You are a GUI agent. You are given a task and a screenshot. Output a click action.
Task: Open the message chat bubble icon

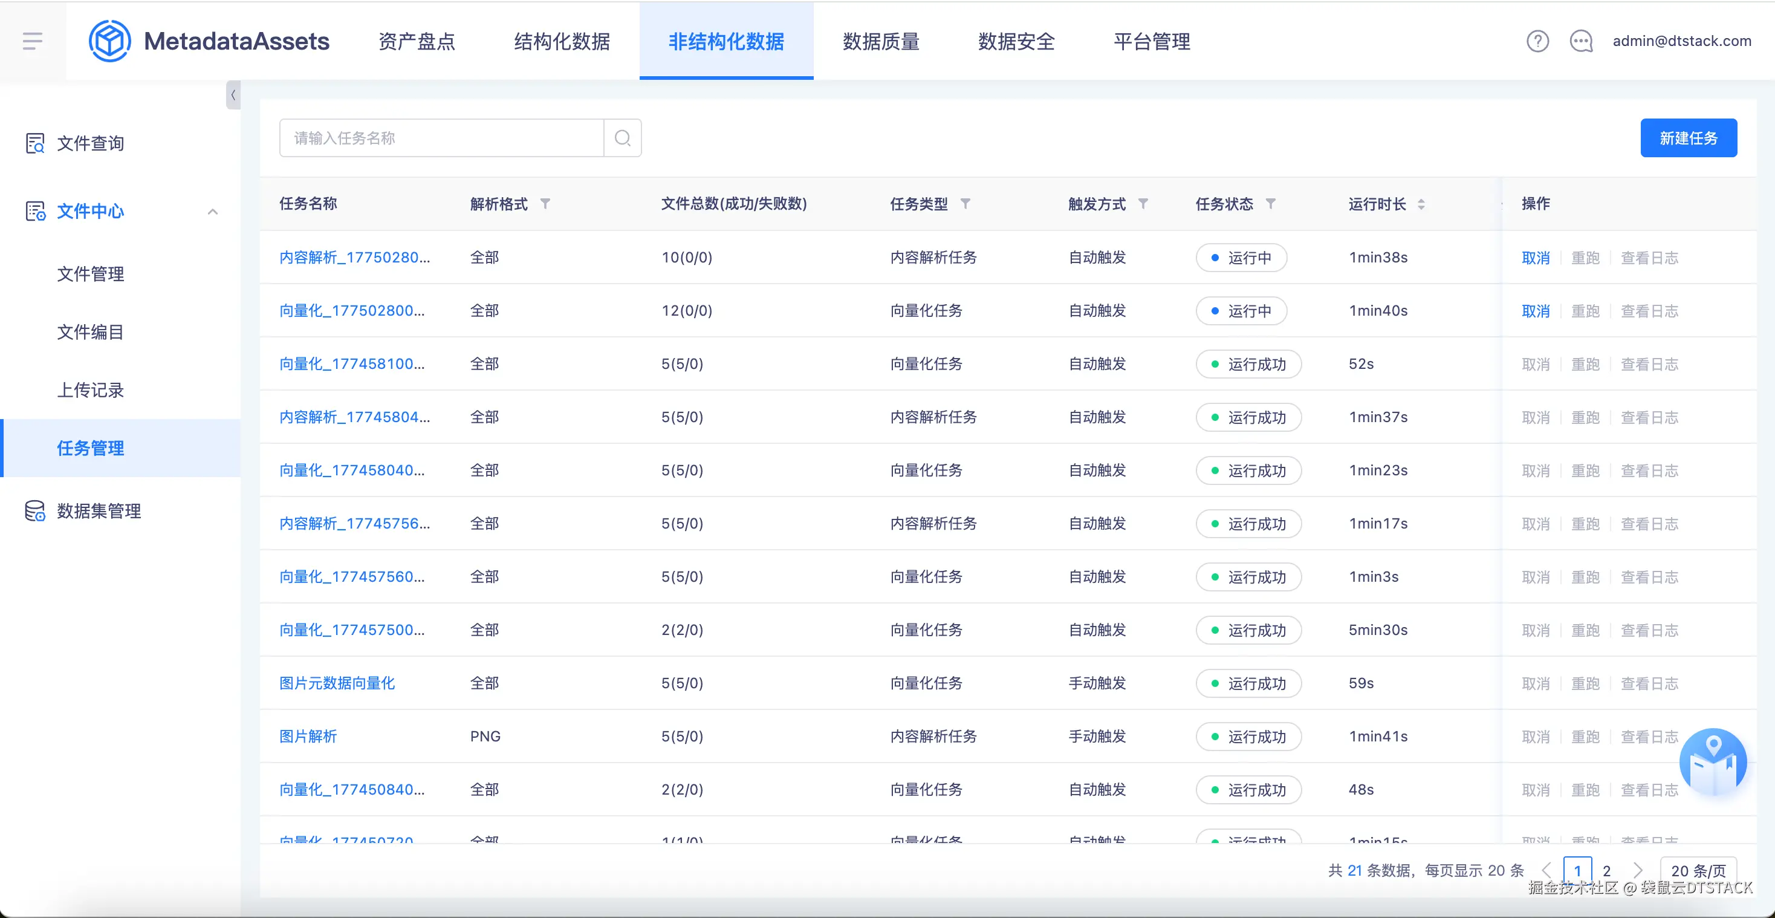coord(1581,41)
